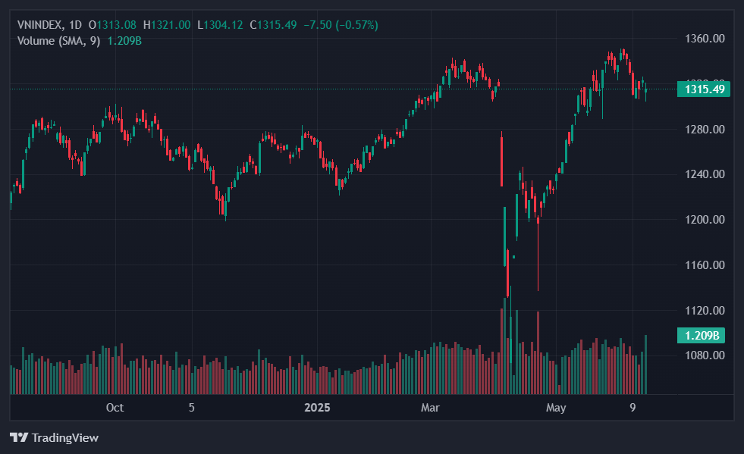Click the May date on time axis
The height and width of the screenshot is (454, 744).
556,408
